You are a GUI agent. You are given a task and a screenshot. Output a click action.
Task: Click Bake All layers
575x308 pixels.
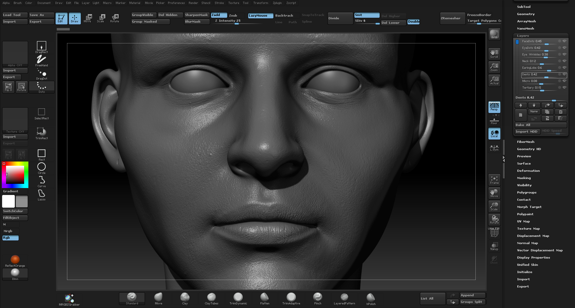(x=541, y=125)
